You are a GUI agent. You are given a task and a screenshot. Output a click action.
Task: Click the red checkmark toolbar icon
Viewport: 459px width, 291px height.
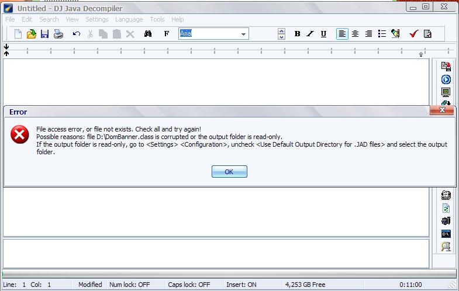tap(413, 34)
